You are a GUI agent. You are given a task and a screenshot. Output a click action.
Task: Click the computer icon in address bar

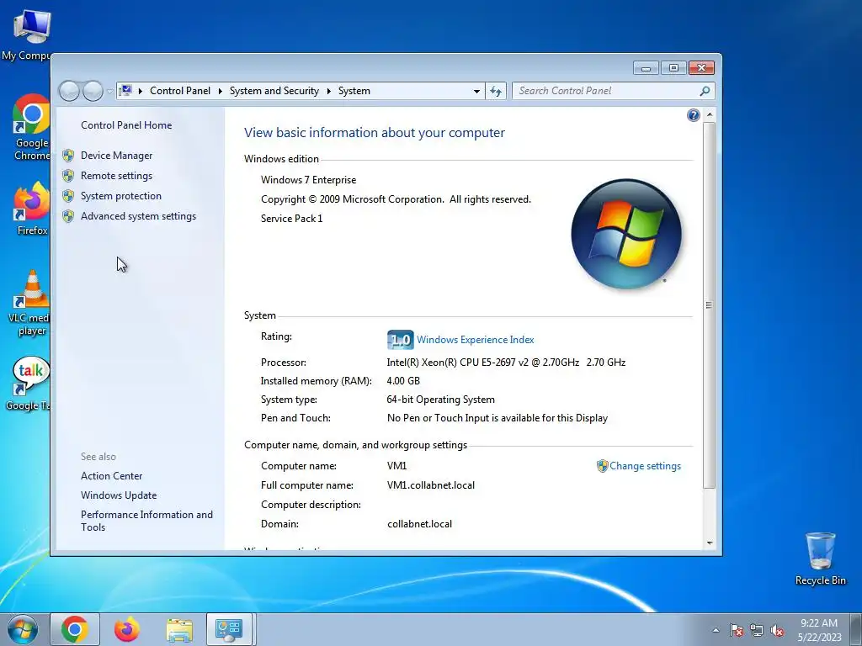[x=125, y=91]
